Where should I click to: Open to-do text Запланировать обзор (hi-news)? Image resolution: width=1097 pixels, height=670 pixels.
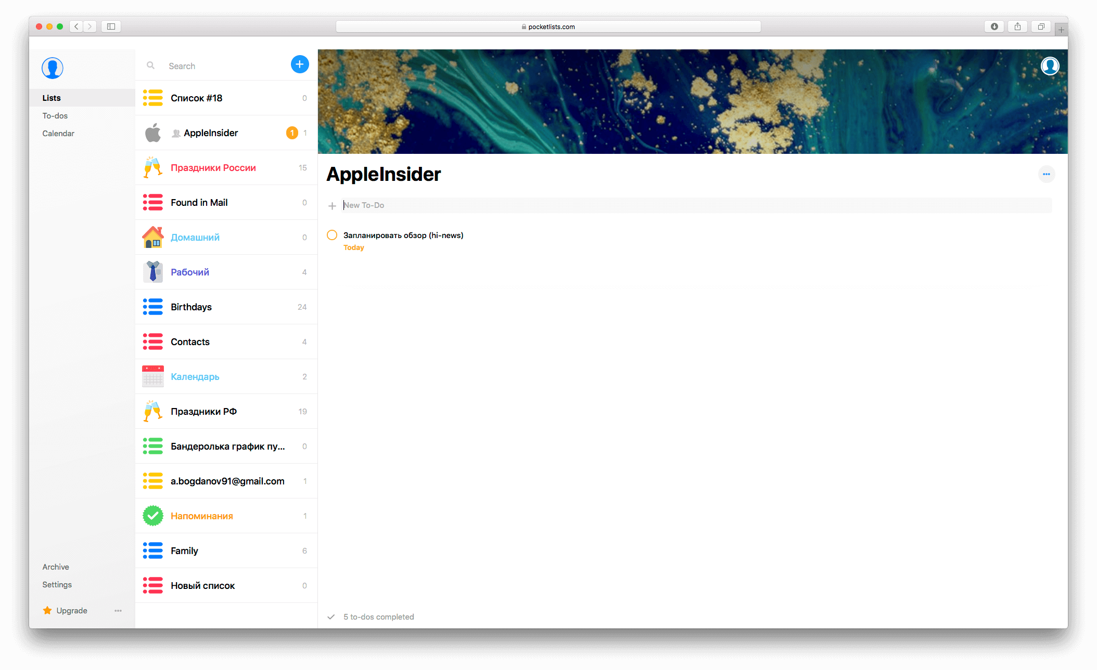pyautogui.click(x=403, y=235)
